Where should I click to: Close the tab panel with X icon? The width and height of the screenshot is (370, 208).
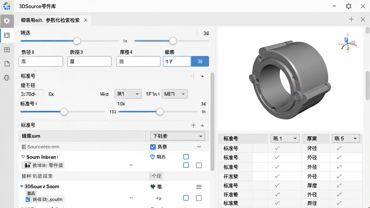[x=363, y=19]
